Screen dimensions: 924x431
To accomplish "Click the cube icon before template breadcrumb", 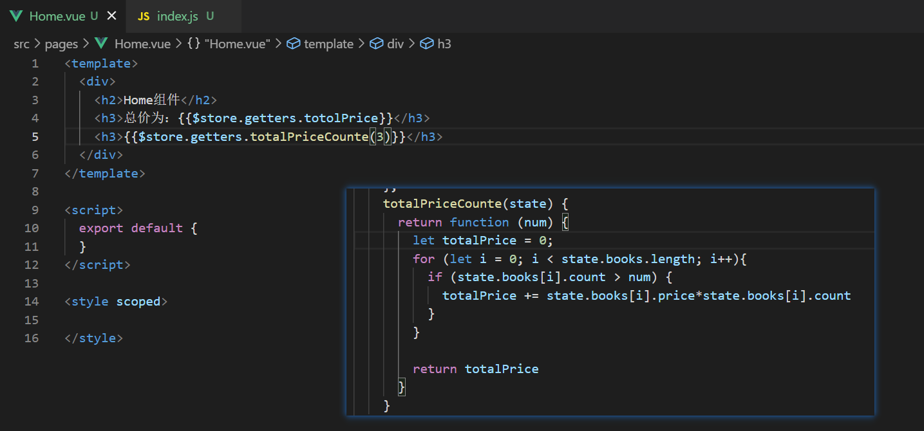I will click(x=294, y=44).
